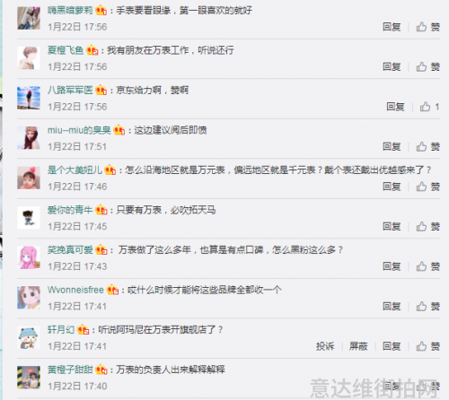Click the VIP badge next to 轩月幻

click(84, 329)
